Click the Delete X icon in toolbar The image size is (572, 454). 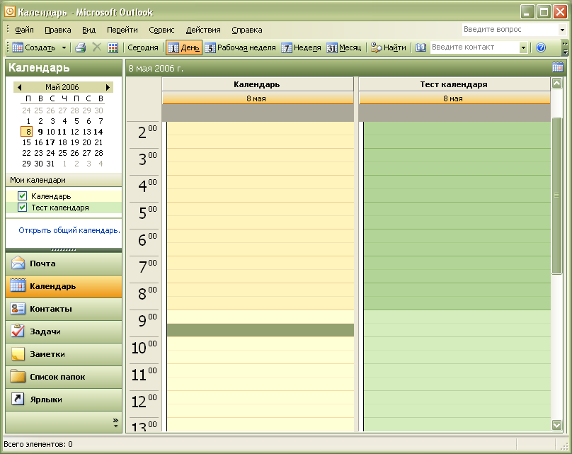click(97, 47)
